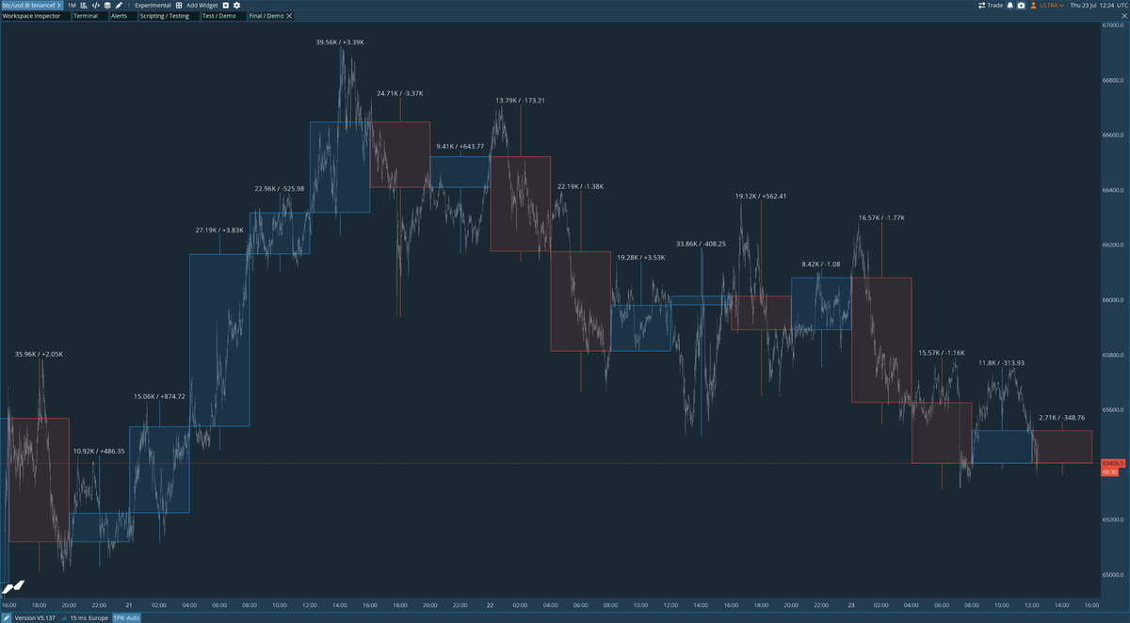Click the 11.8K / -313.93 label

1002,362
